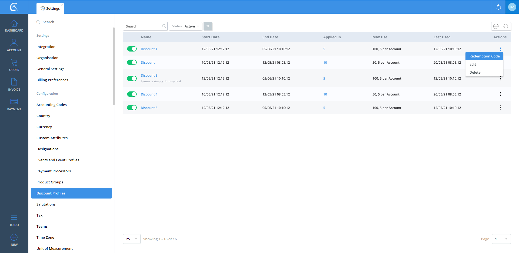
Task: Open Payment Processors settings page
Action: tap(54, 171)
